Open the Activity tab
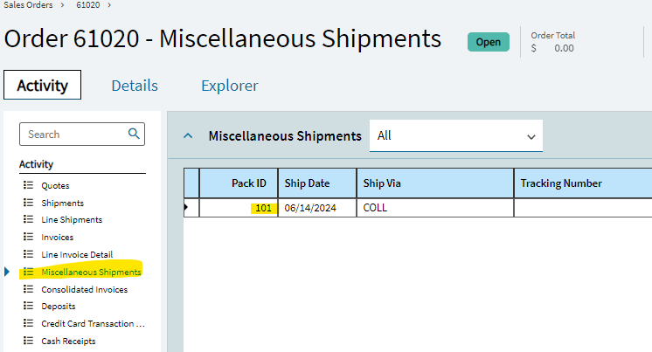Screen dimensions: 652x352 (x=43, y=85)
